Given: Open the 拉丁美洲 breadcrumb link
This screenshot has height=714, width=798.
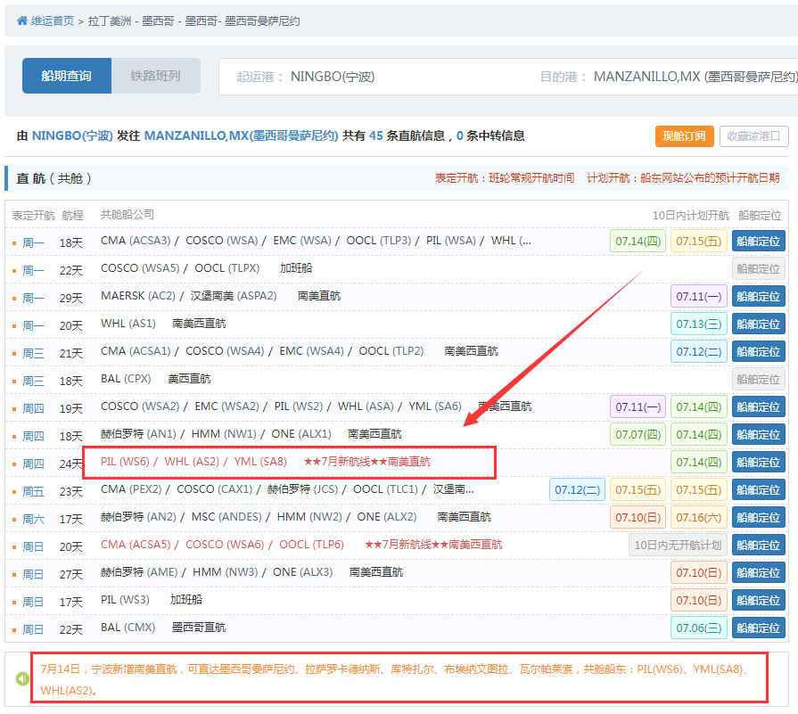Looking at the screenshot, I should click(110, 21).
